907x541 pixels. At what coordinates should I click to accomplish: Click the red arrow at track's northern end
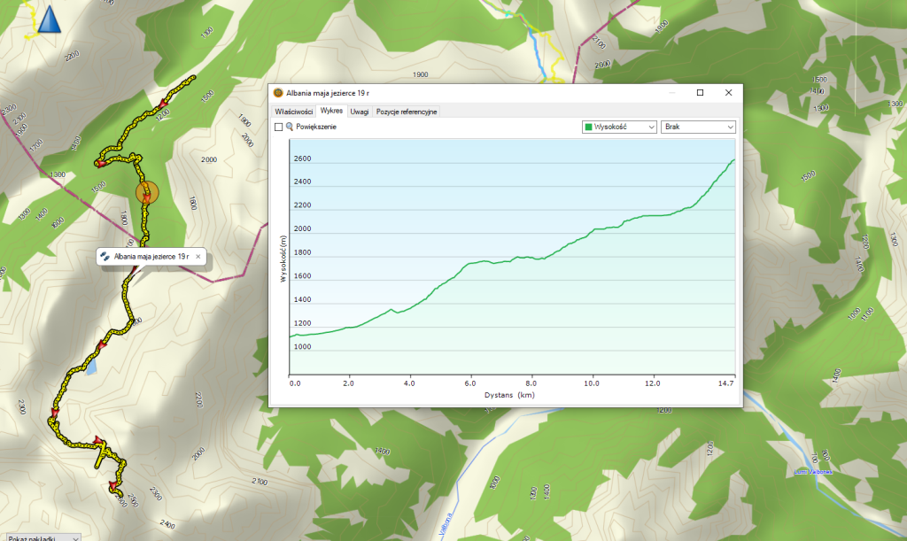(x=163, y=103)
